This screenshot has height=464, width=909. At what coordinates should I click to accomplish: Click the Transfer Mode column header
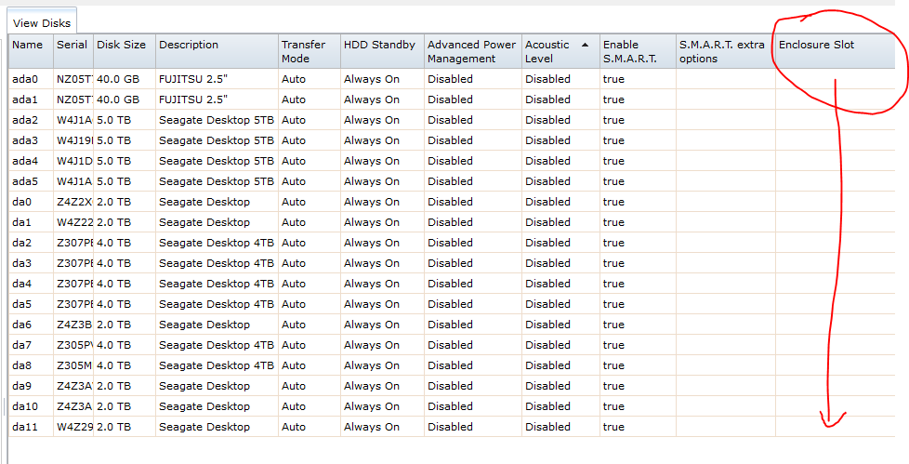coord(309,52)
